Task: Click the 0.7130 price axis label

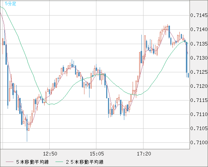Action: [x=199, y=58]
